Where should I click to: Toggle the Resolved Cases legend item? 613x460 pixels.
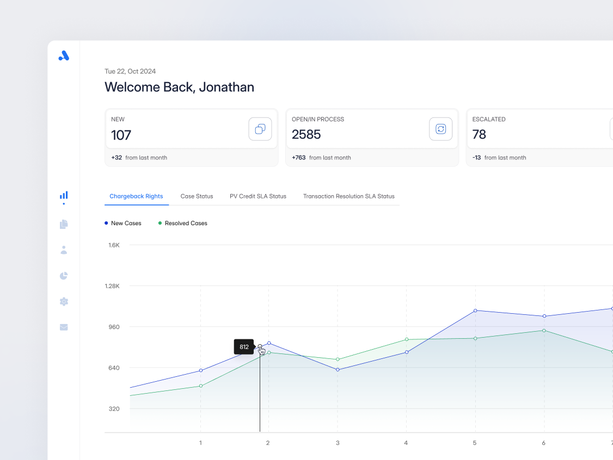tap(182, 223)
